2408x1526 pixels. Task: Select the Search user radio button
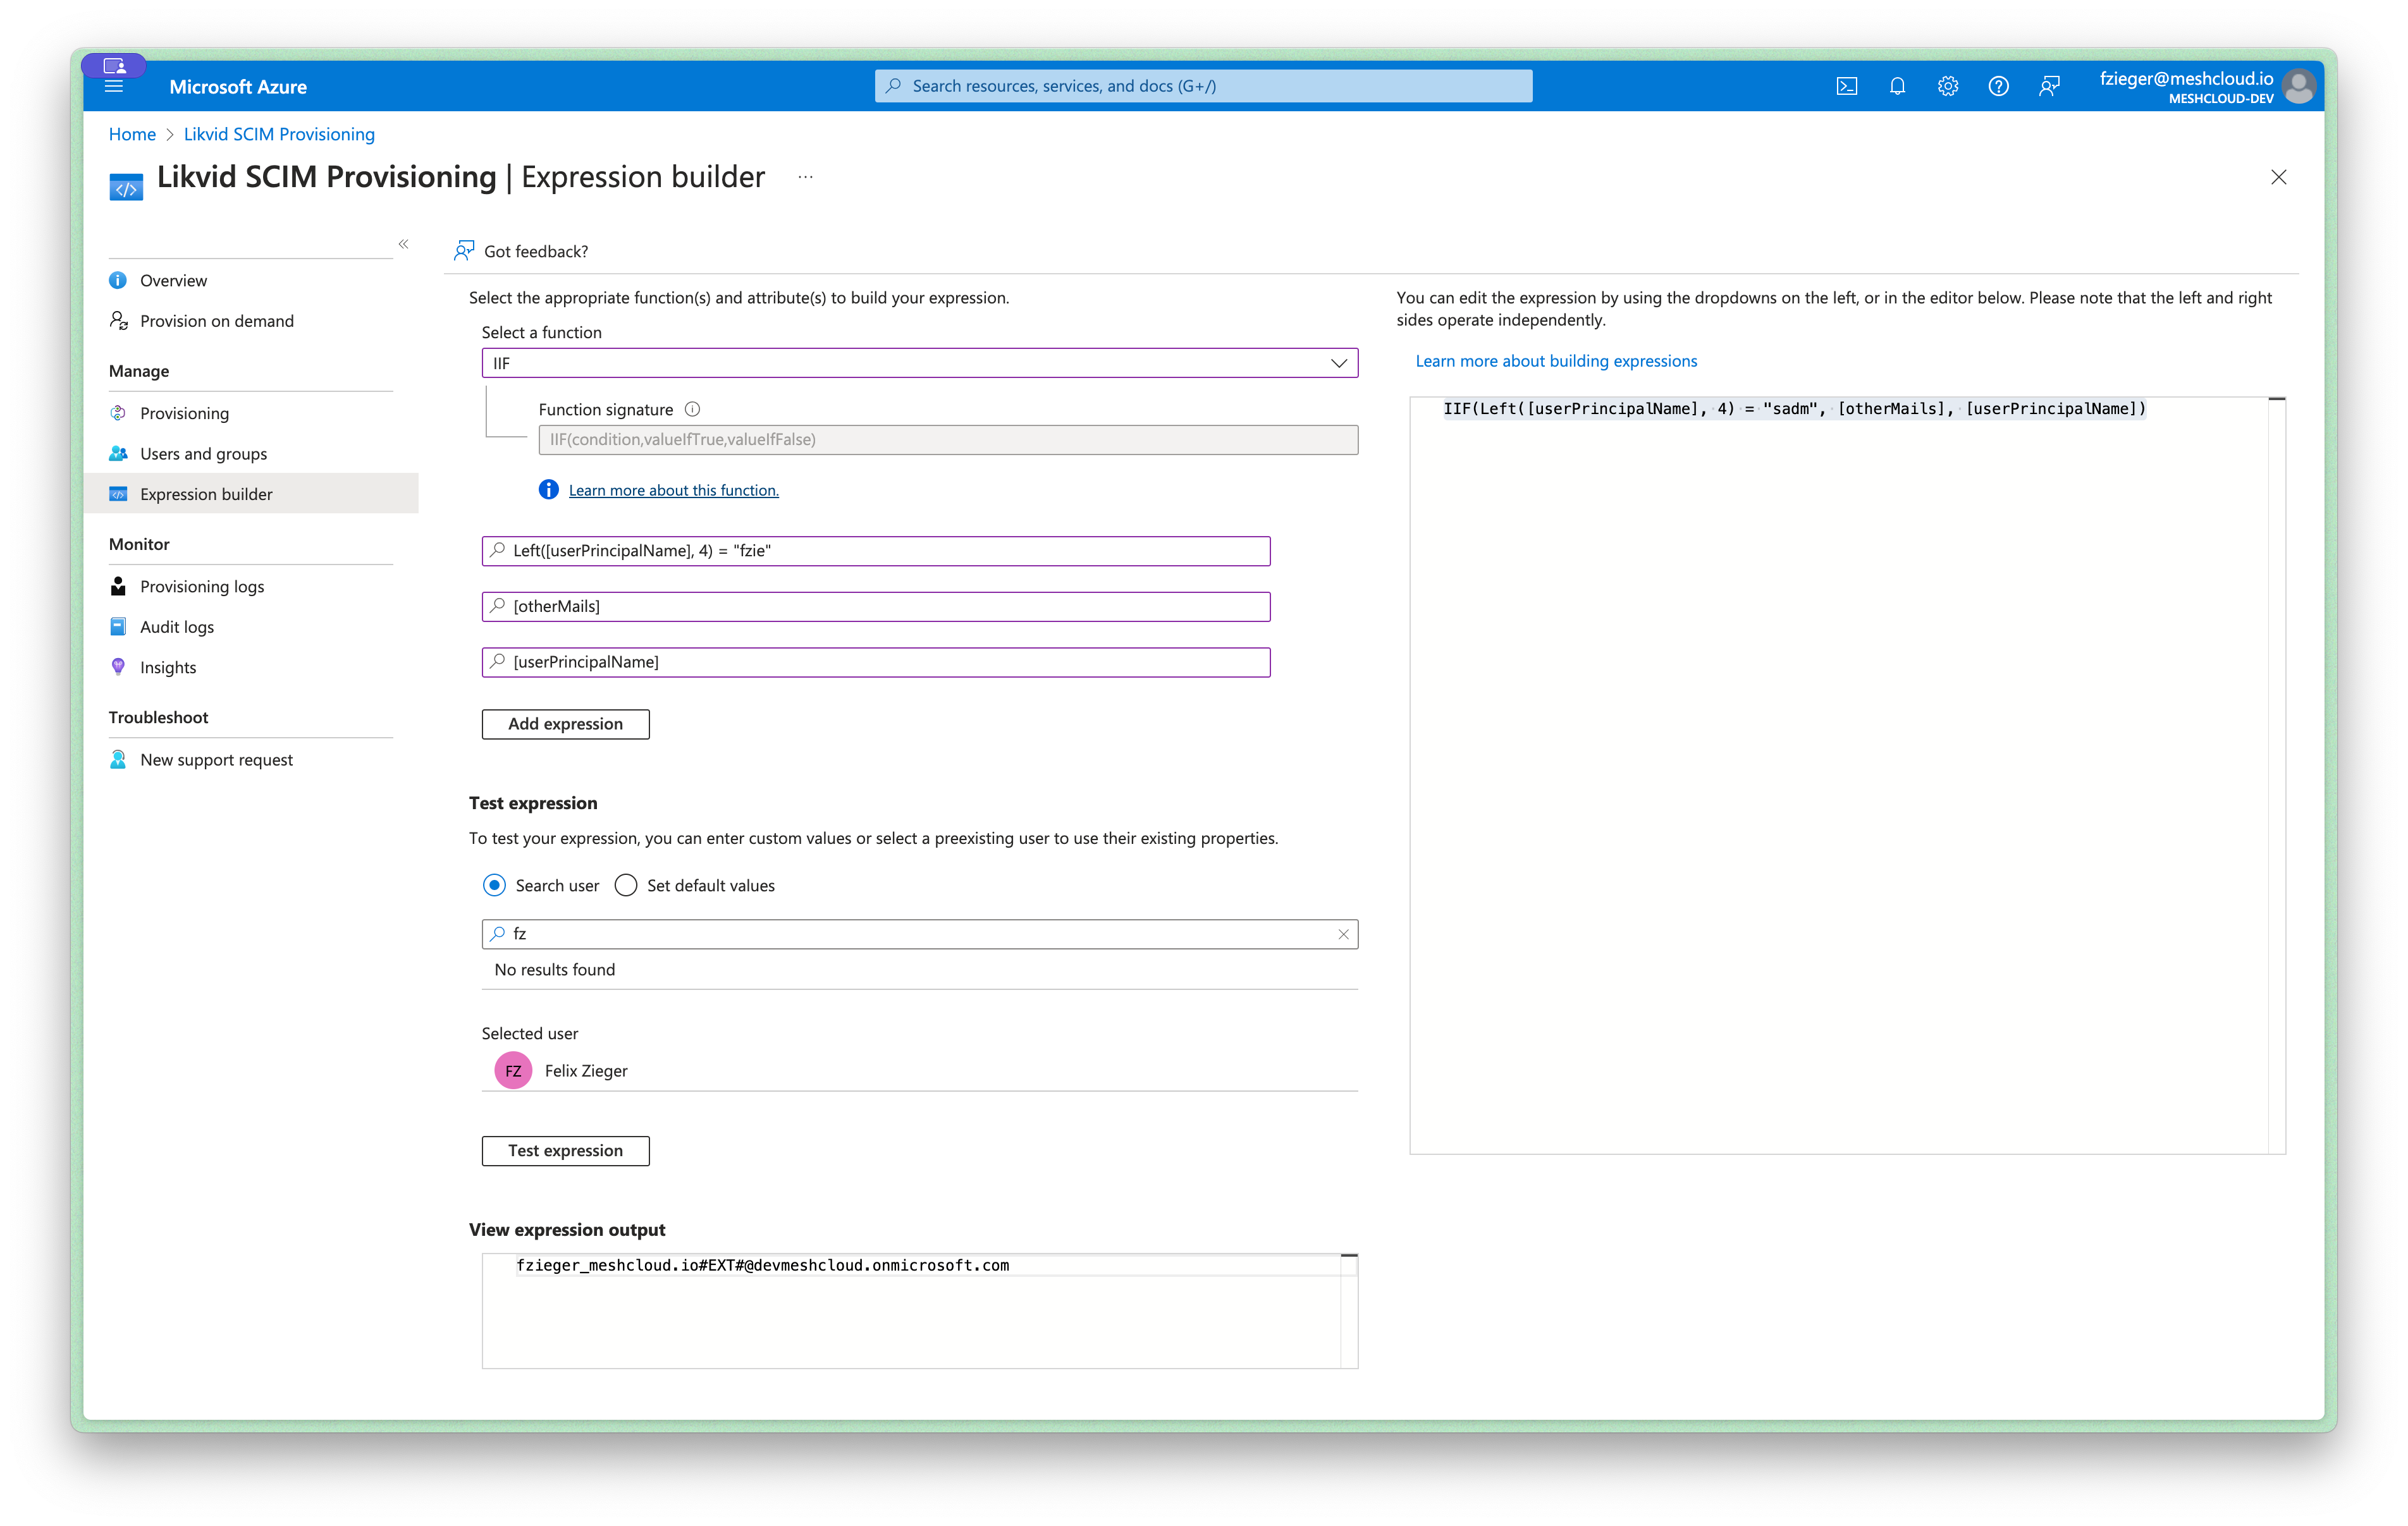[494, 885]
